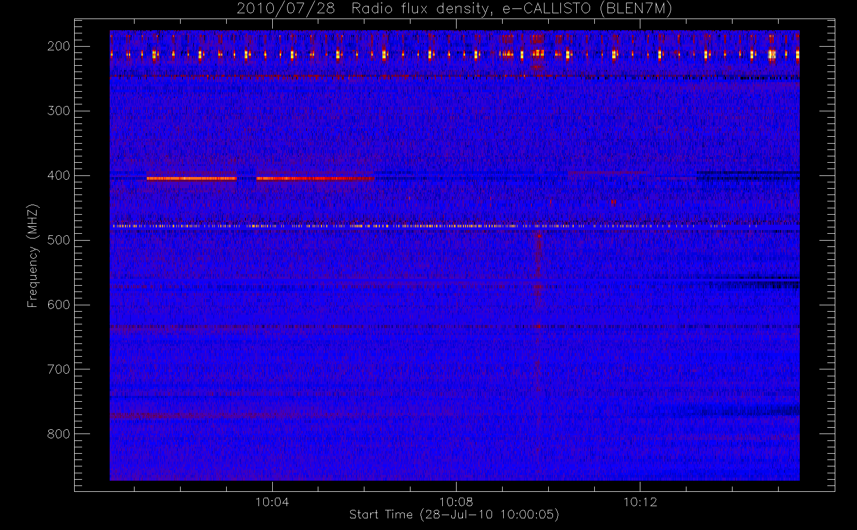Image resolution: width=857 pixels, height=530 pixels.
Task: Click the 10:08 time tick label
Action: pos(456,502)
